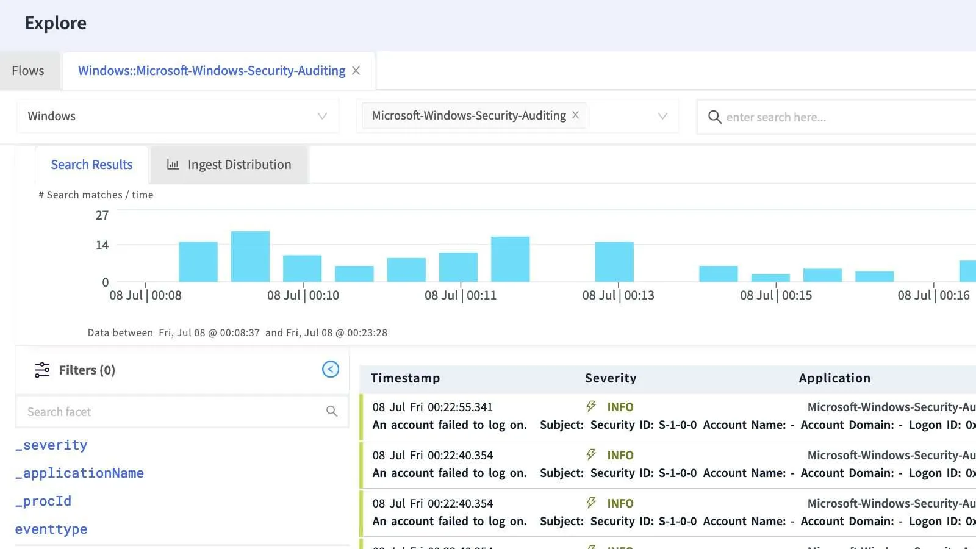This screenshot has width=976, height=549.
Task: Click the Severity column header
Action: pos(611,378)
